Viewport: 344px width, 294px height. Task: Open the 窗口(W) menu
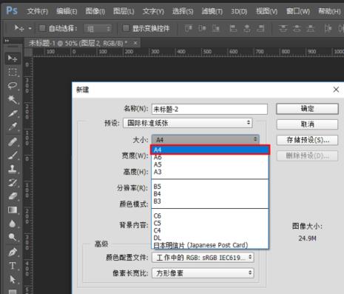coord(298,11)
